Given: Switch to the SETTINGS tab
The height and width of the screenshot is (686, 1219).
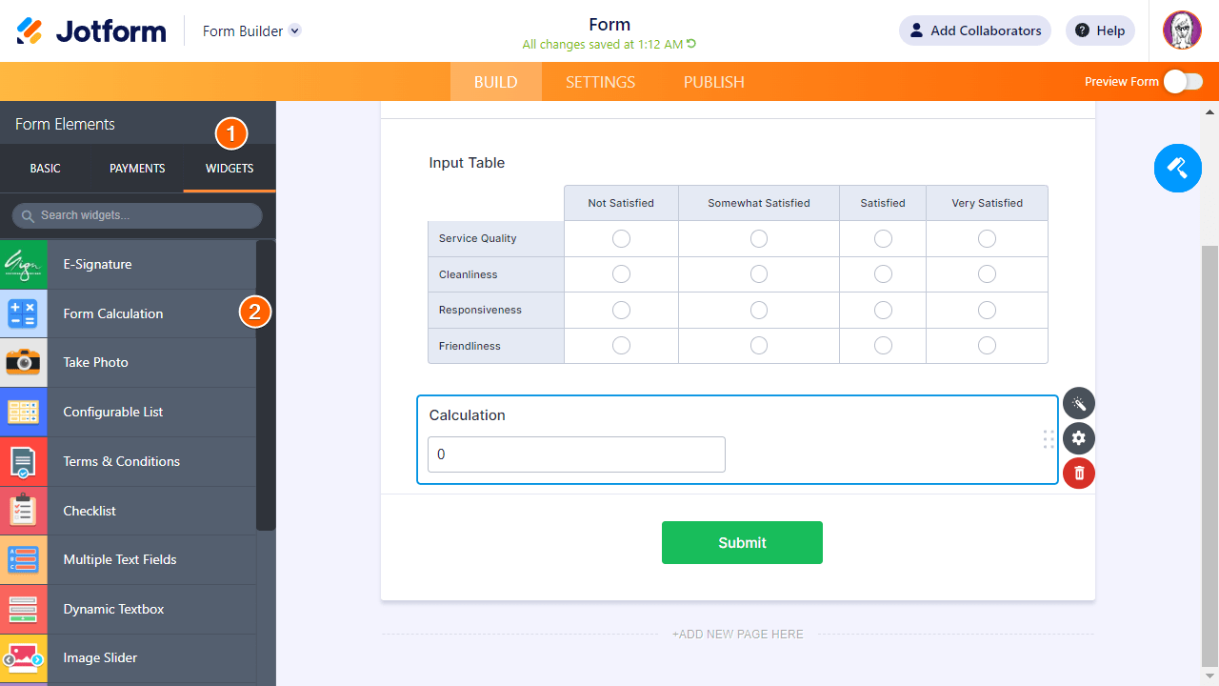Looking at the screenshot, I should tap(600, 82).
